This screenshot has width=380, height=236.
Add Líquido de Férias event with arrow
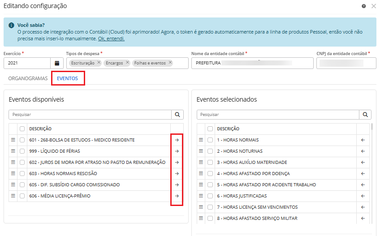pos(177,151)
